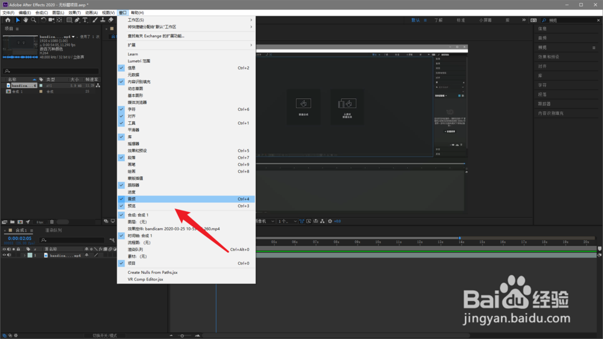Select the Hand tool

pos(25,20)
